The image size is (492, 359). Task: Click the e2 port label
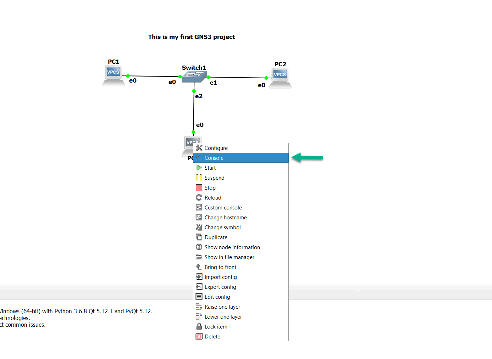(199, 96)
